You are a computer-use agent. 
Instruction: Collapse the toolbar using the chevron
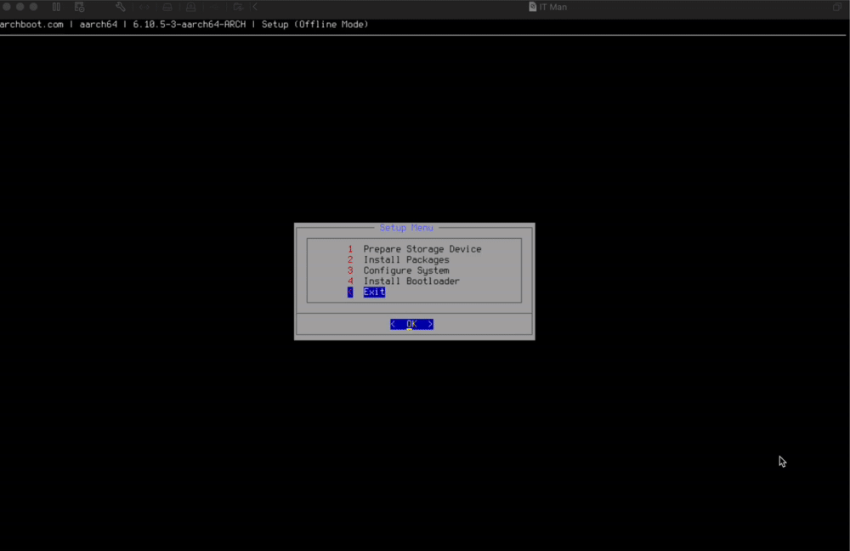255,7
